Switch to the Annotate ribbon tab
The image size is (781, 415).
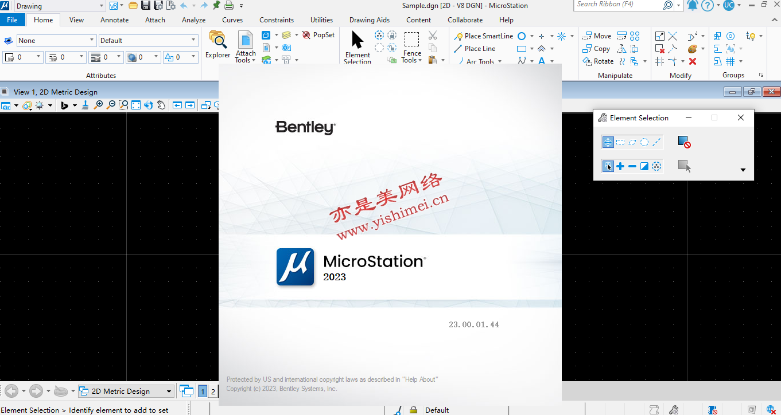(x=114, y=19)
